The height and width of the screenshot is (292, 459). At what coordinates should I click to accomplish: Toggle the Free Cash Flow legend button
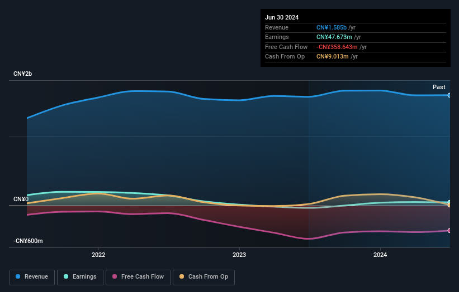[138, 277]
